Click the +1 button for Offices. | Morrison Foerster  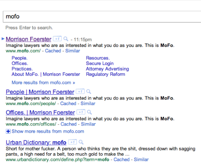(x=81, y=112)
